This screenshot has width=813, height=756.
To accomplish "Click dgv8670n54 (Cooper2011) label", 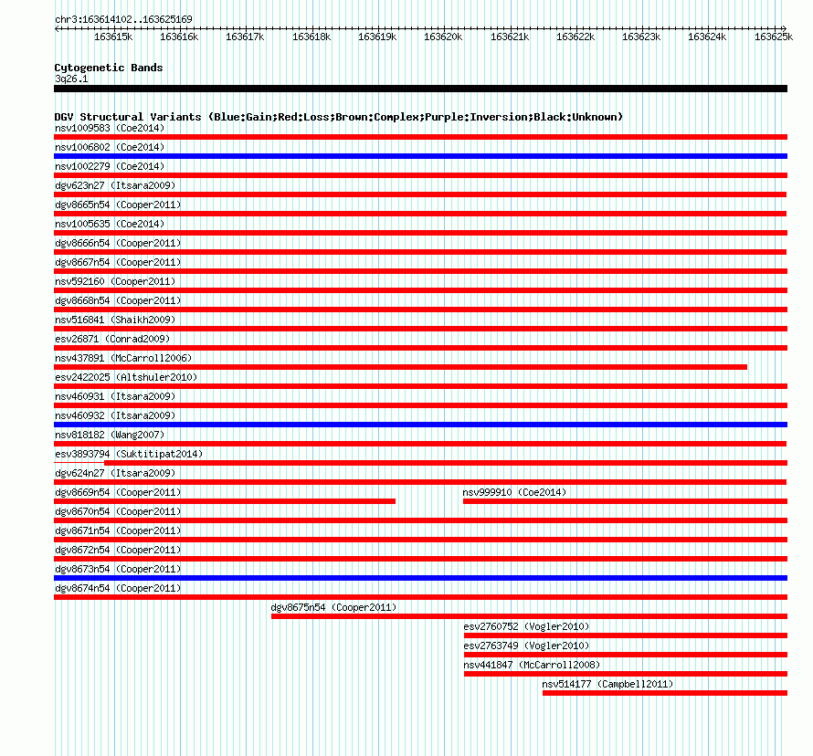I will [118, 511].
